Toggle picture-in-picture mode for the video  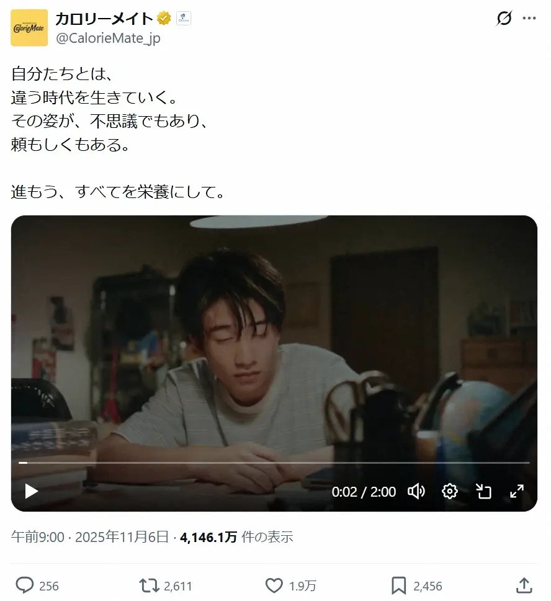[483, 491]
